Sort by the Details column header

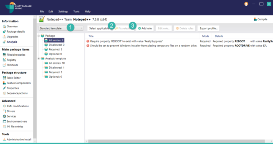click(219, 36)
